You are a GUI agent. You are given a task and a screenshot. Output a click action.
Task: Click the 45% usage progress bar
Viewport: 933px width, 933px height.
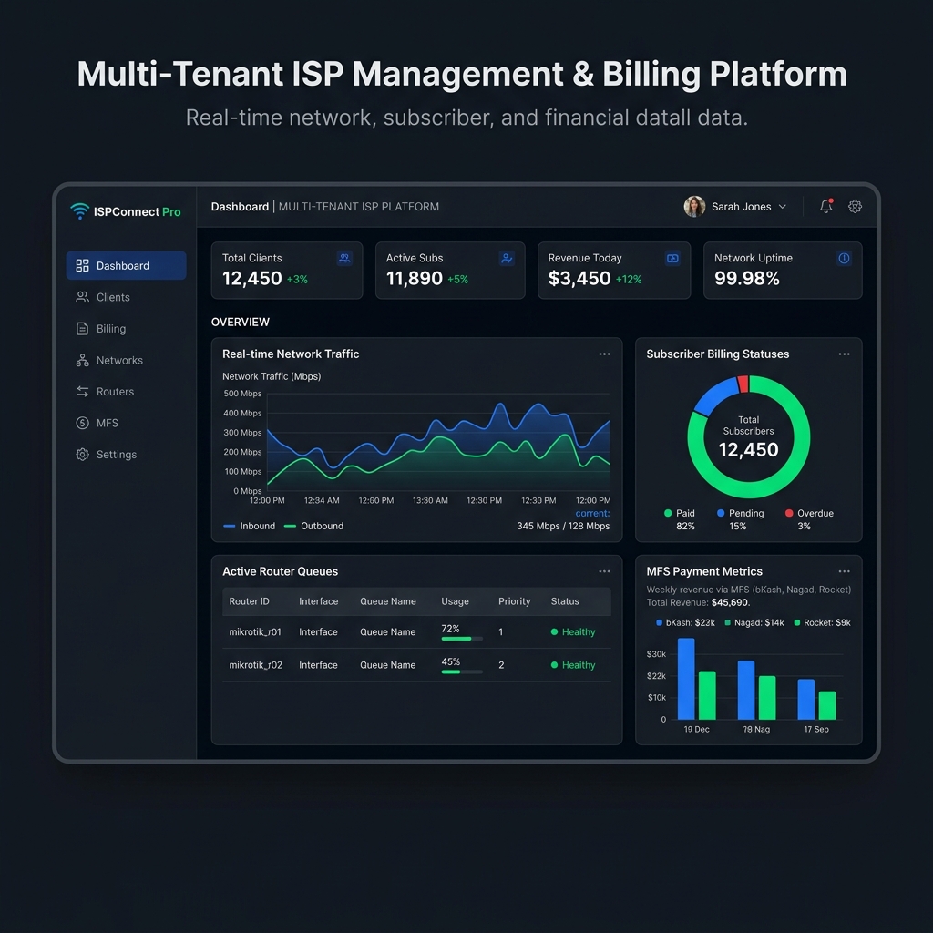click(x=462, y=672)
